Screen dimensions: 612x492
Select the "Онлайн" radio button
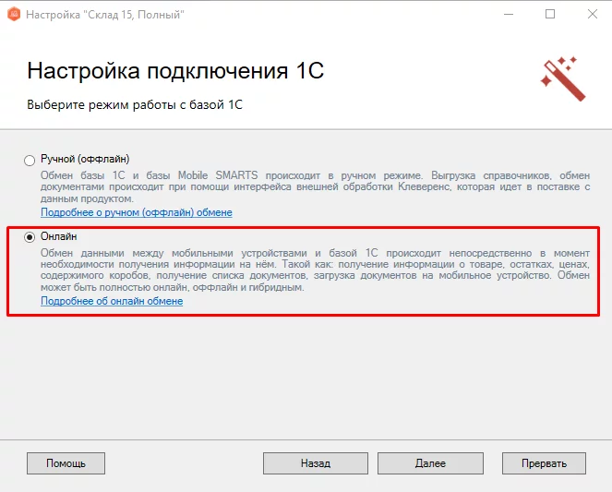[30, 237]
